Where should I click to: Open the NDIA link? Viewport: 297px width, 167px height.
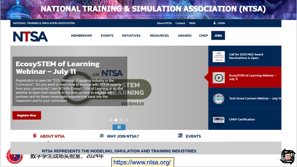pos(192,23)
